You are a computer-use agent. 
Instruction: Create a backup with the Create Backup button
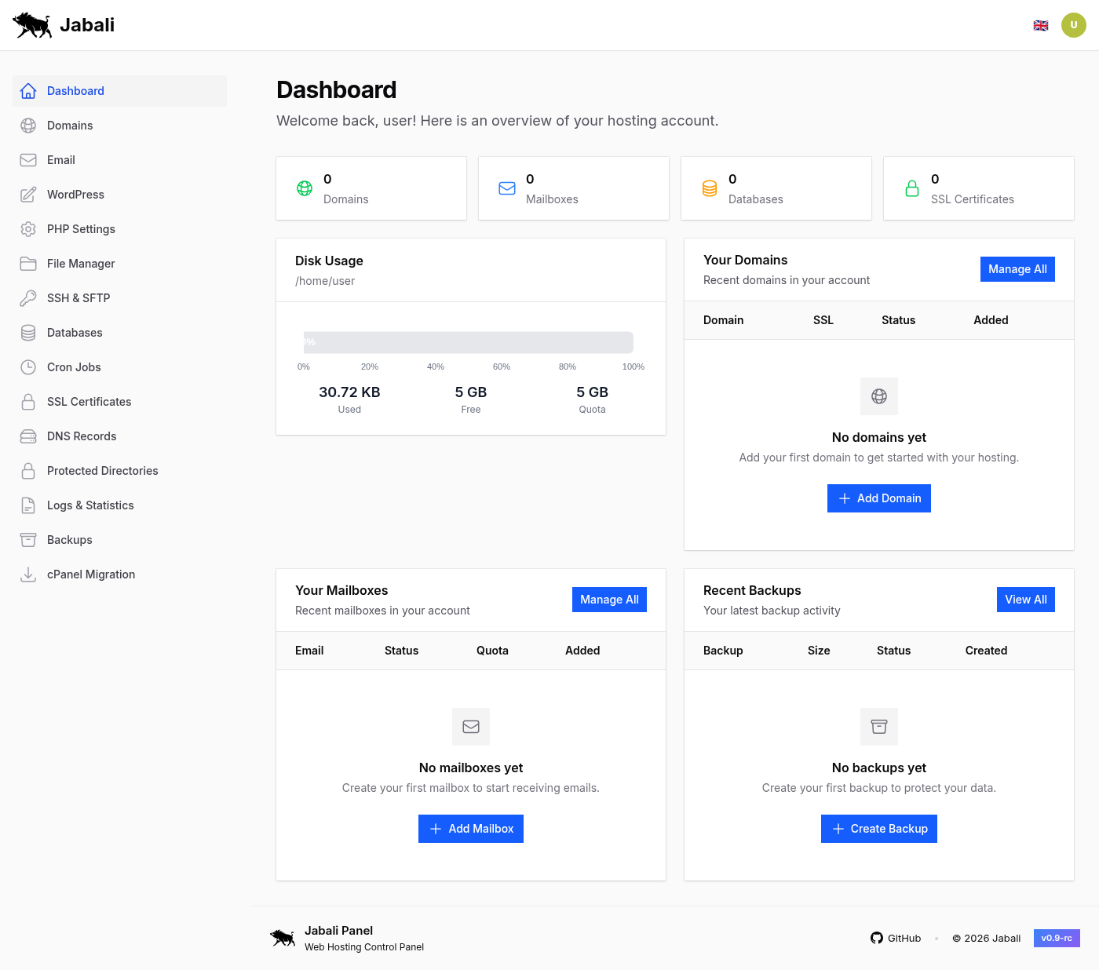click(878, 828)
